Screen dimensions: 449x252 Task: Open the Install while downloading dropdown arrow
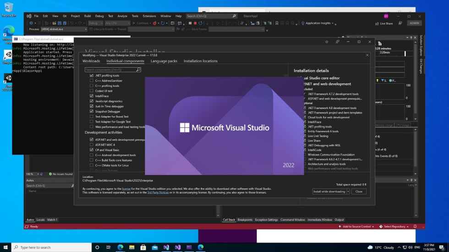click(348, 192)
